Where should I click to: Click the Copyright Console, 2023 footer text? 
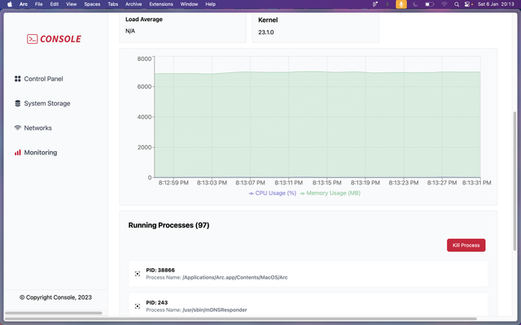(55, 297)
